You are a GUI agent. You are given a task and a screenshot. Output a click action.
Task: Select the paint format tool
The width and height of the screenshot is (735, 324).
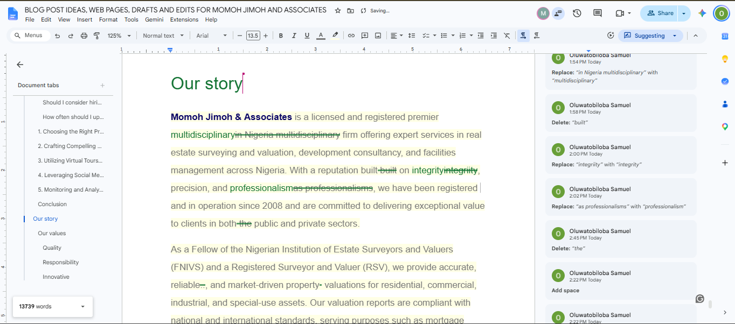coord(96,36)
